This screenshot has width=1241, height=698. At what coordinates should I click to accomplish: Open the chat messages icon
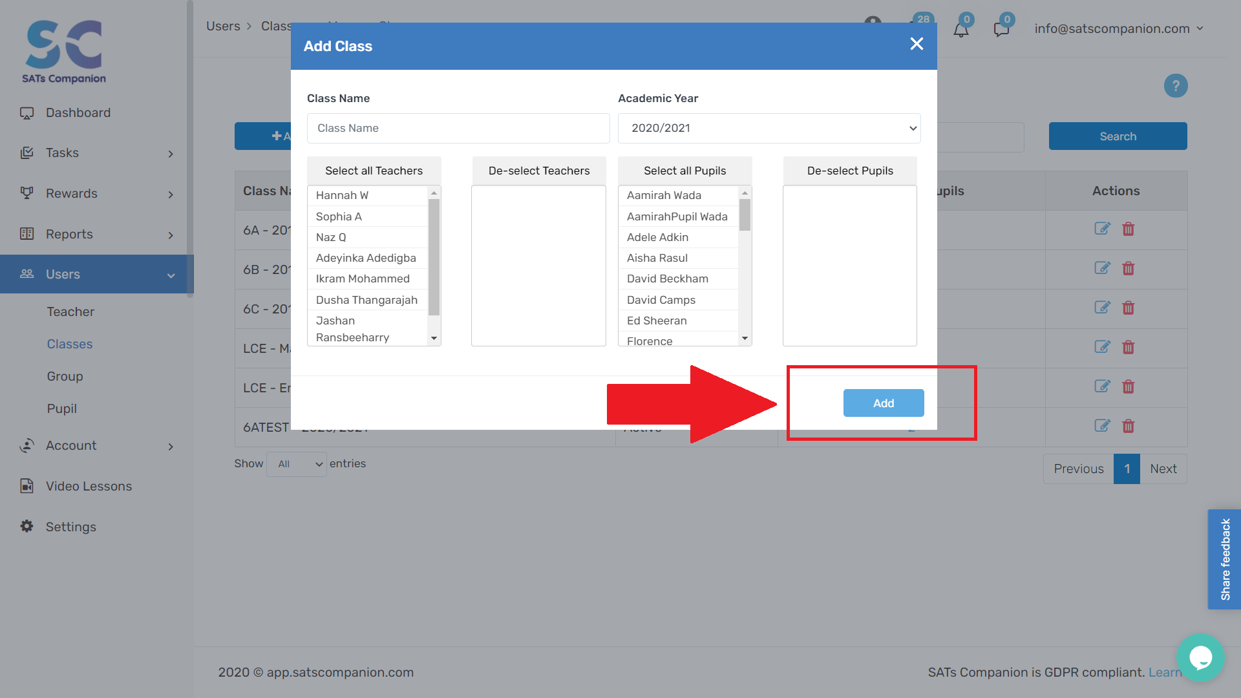tap(1001, 29)
